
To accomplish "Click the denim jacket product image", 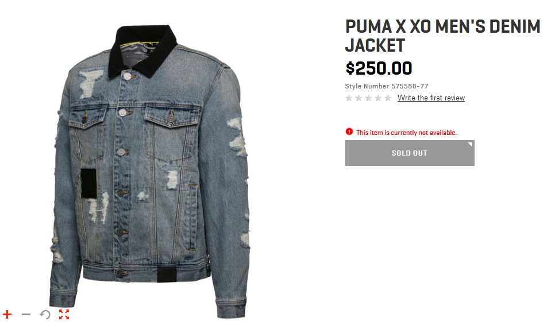I will [x=149, y=172].
